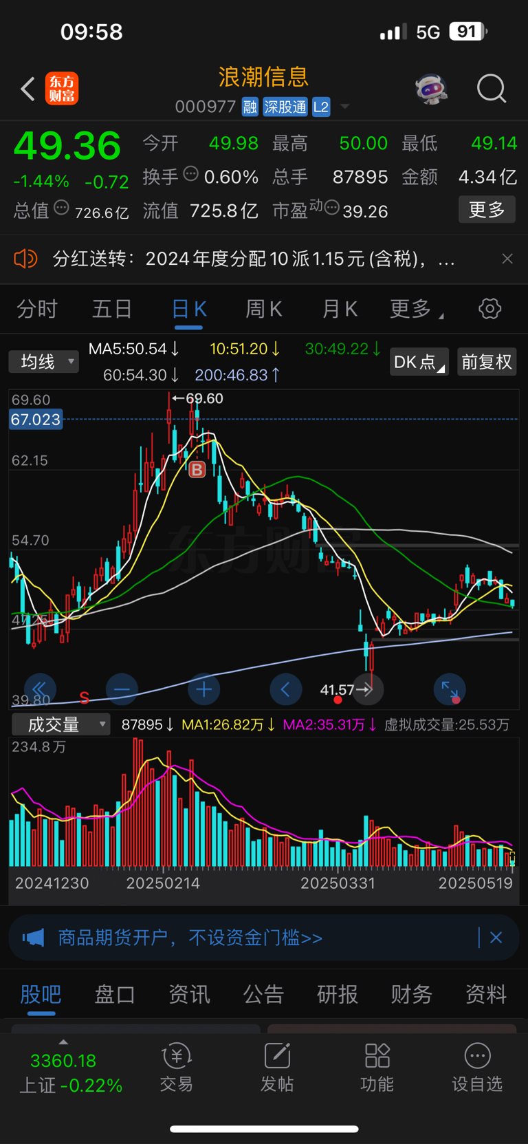Tap the megaphone icon in banner
Screen dimensions: 528x1144
point(33,938)
